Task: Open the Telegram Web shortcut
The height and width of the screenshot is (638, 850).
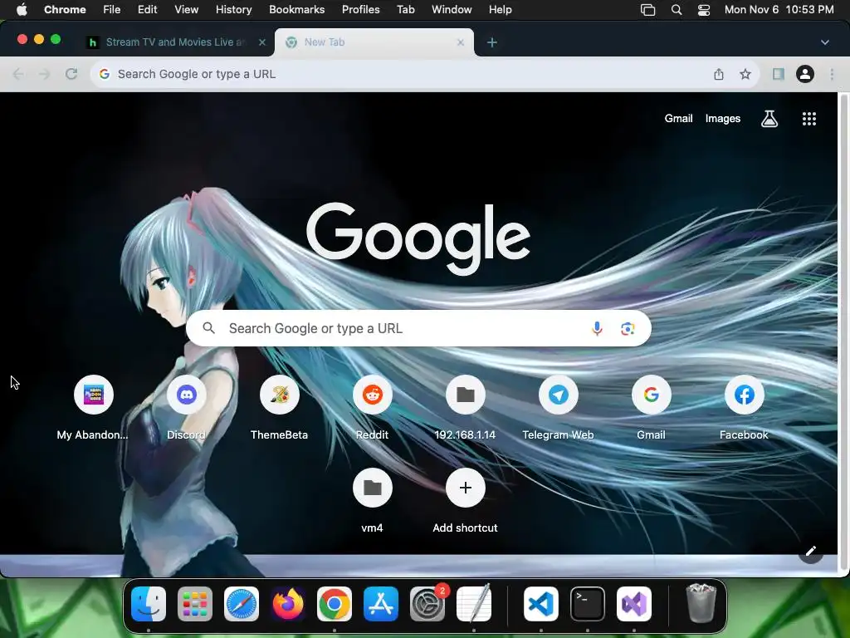Action: tap(559, 395)
